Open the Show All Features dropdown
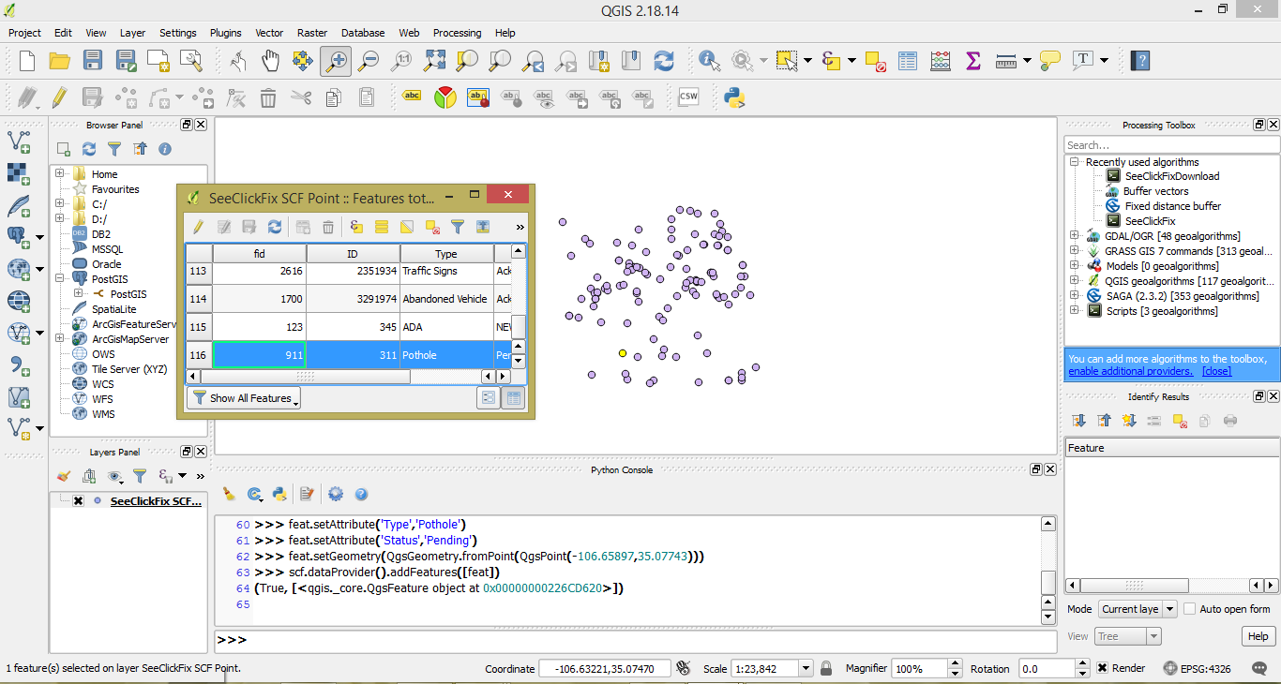 pos(244,398)
